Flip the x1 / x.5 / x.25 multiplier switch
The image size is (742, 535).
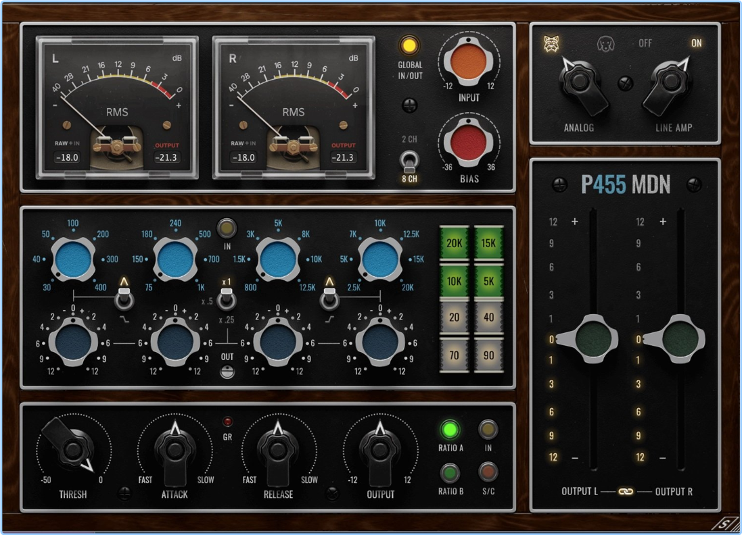coord(227,299)
